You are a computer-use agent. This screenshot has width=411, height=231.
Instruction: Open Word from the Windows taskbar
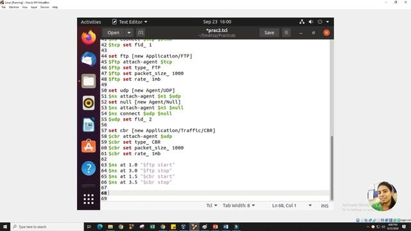click(225, 227)
